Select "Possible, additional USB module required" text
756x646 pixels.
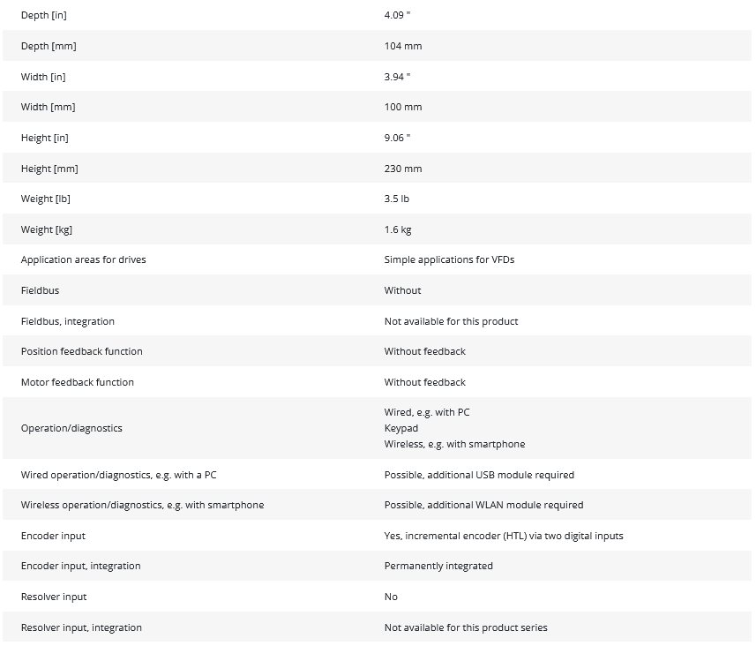(x=479, y=475)
